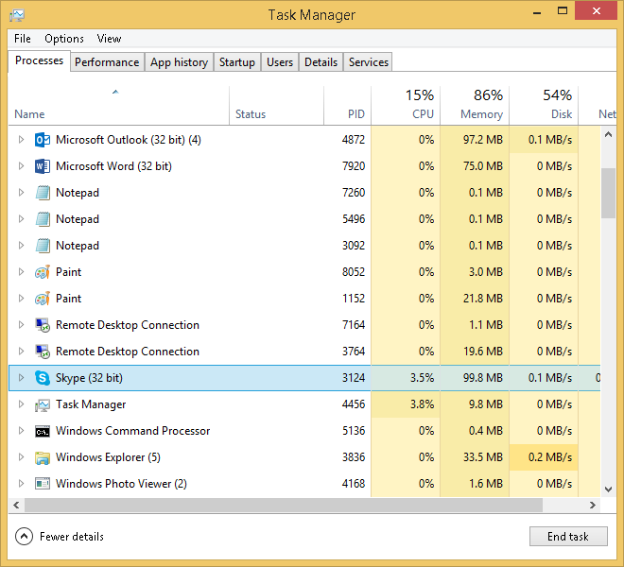The width and height of the screenshot is (624, 567).
Task: Switch to the Services tab
Action: tap(369, 62)
